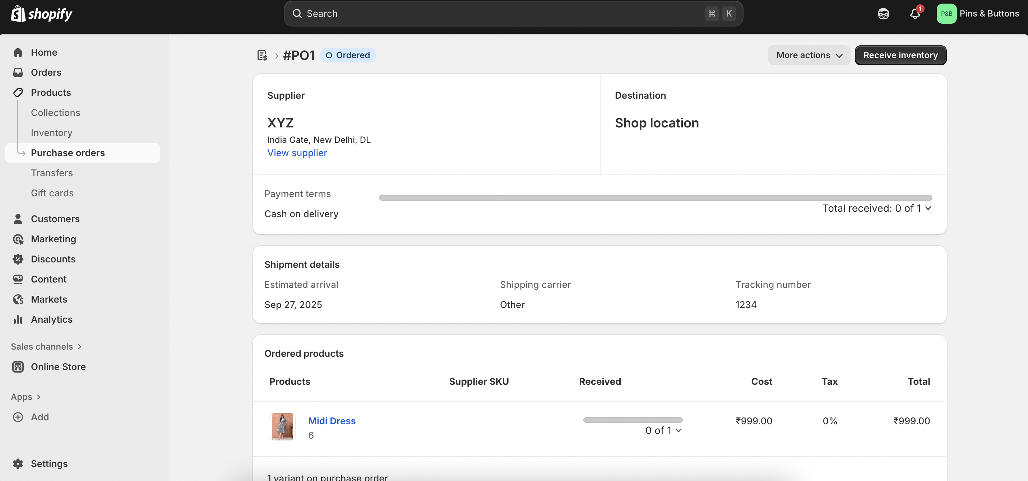This screenshot has height=481, width=1028.
Task: Click the Shopify logo
Action: tap(41, 14)
